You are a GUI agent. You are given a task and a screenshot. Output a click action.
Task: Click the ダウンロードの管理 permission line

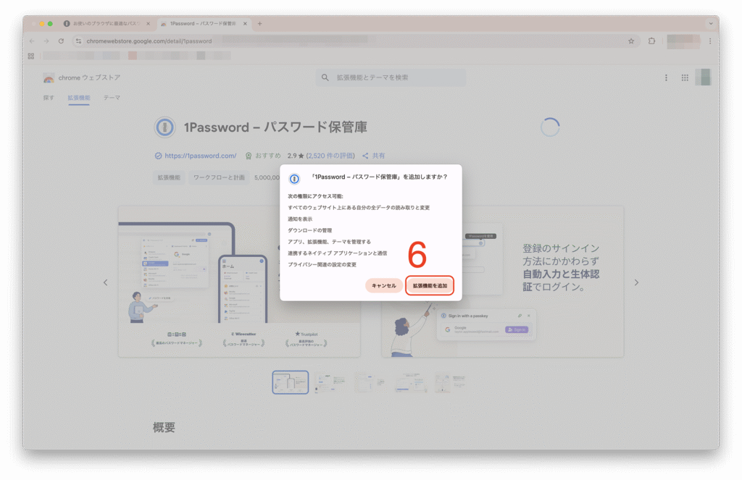coord(310,230)
